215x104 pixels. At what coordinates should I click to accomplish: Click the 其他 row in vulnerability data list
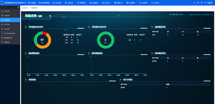coord(181,35)
